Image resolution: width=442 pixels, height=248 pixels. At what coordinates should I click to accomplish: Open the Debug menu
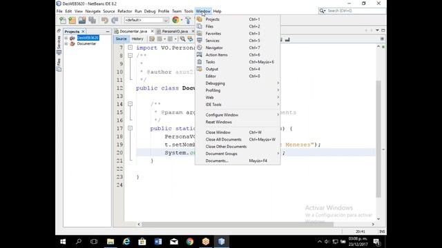pyautogui.click(x=150, y=11)
